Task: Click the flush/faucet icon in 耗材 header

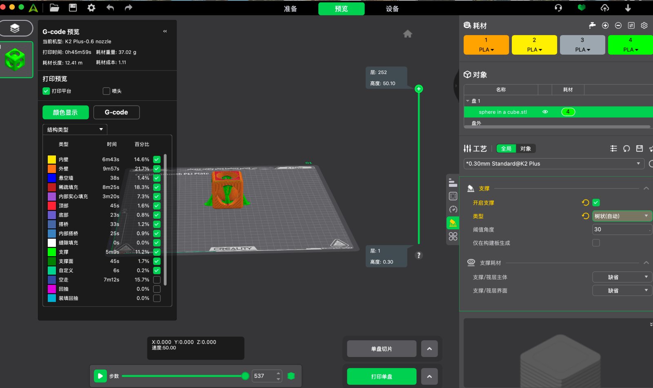Action: pos(592,26)
